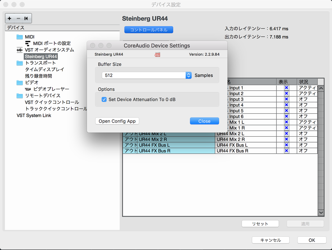
Task: Toggle Set Device Attenuation To 0 dB
Action: coord(104,99)
